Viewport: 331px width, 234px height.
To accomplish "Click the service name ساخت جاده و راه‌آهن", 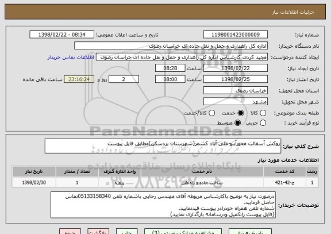I will coord(202,183).
